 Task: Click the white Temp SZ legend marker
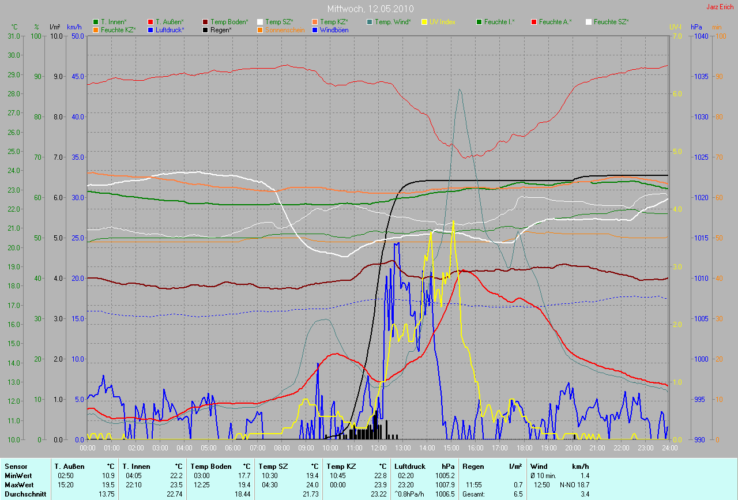260,22
